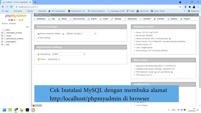Bookmark page with star icon
Image resolution: width=201 pixels, height=113 pixels.
click(180, 7)
